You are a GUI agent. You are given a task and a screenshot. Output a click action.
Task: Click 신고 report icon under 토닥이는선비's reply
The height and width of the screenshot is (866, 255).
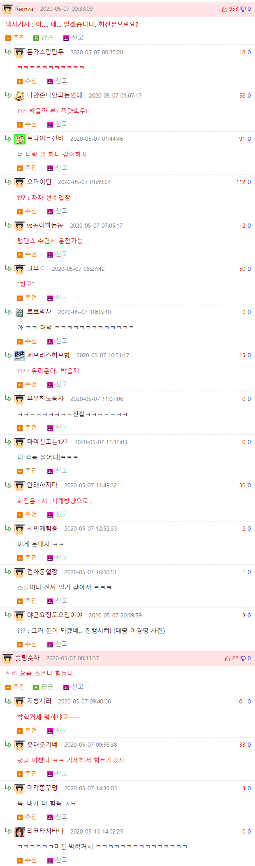pyautogui.click(x=50, y=168)
